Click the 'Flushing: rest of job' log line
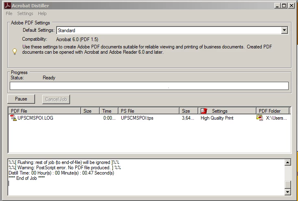The width and height of the screenshot is (298, 201). (x=64, y=162)
